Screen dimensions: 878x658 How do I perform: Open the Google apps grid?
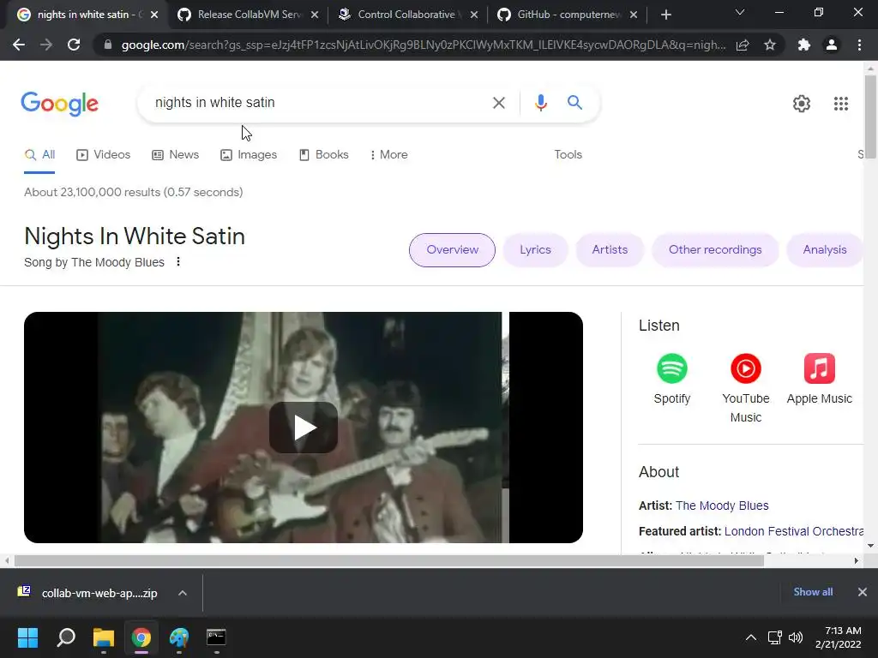click(840, 104)
